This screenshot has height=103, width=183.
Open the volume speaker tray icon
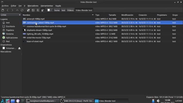click(158, 101)
